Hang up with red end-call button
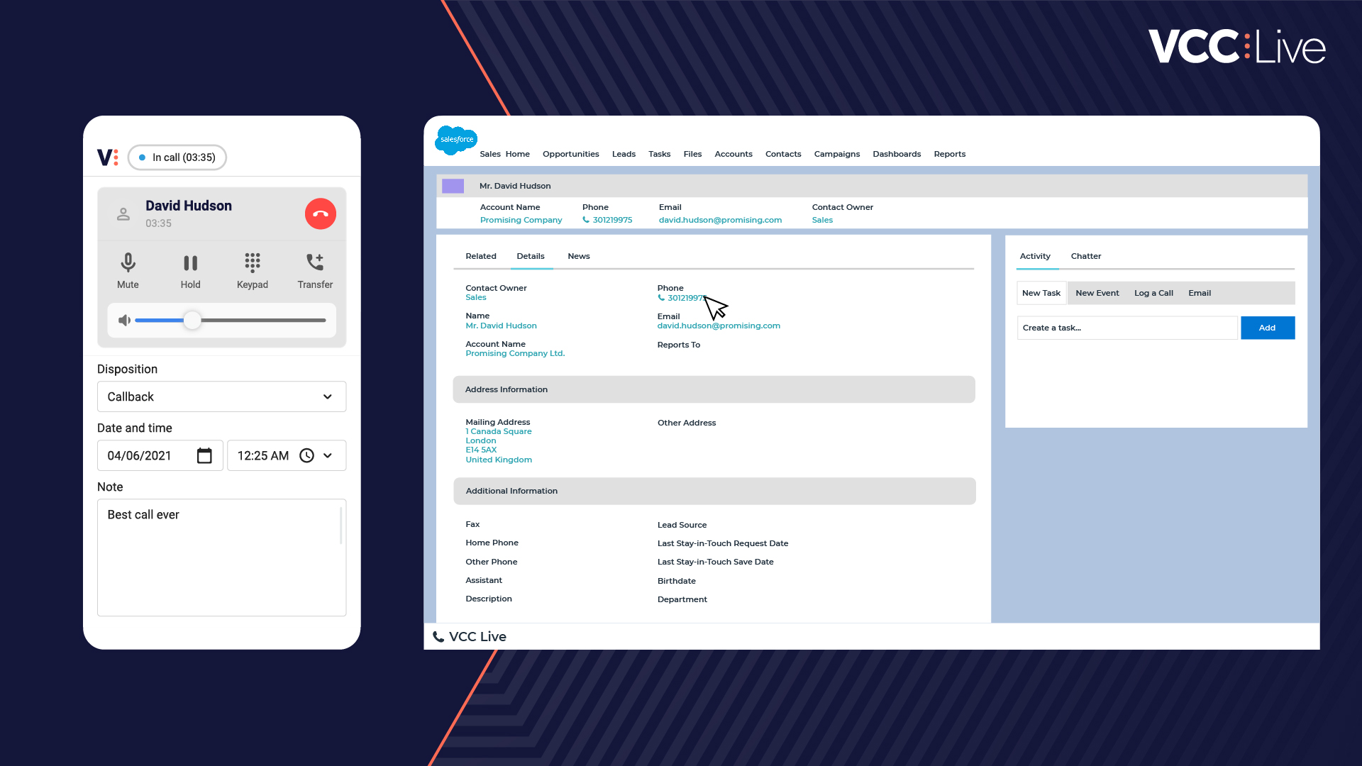 pyautogui.click(x=320, y=213)
